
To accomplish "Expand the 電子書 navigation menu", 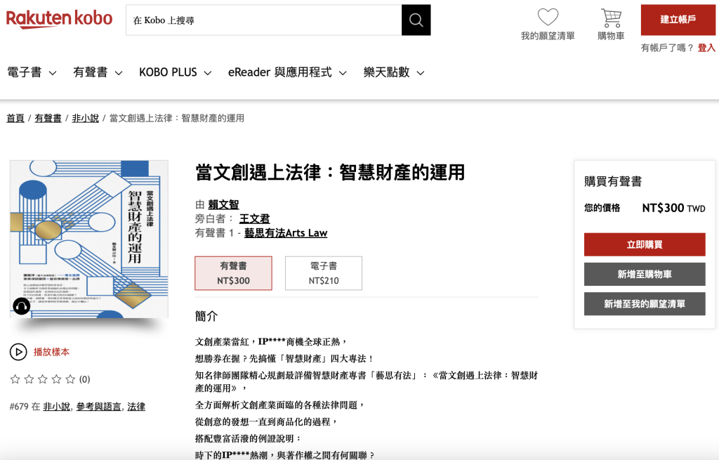I will click(x=32, y=72).
